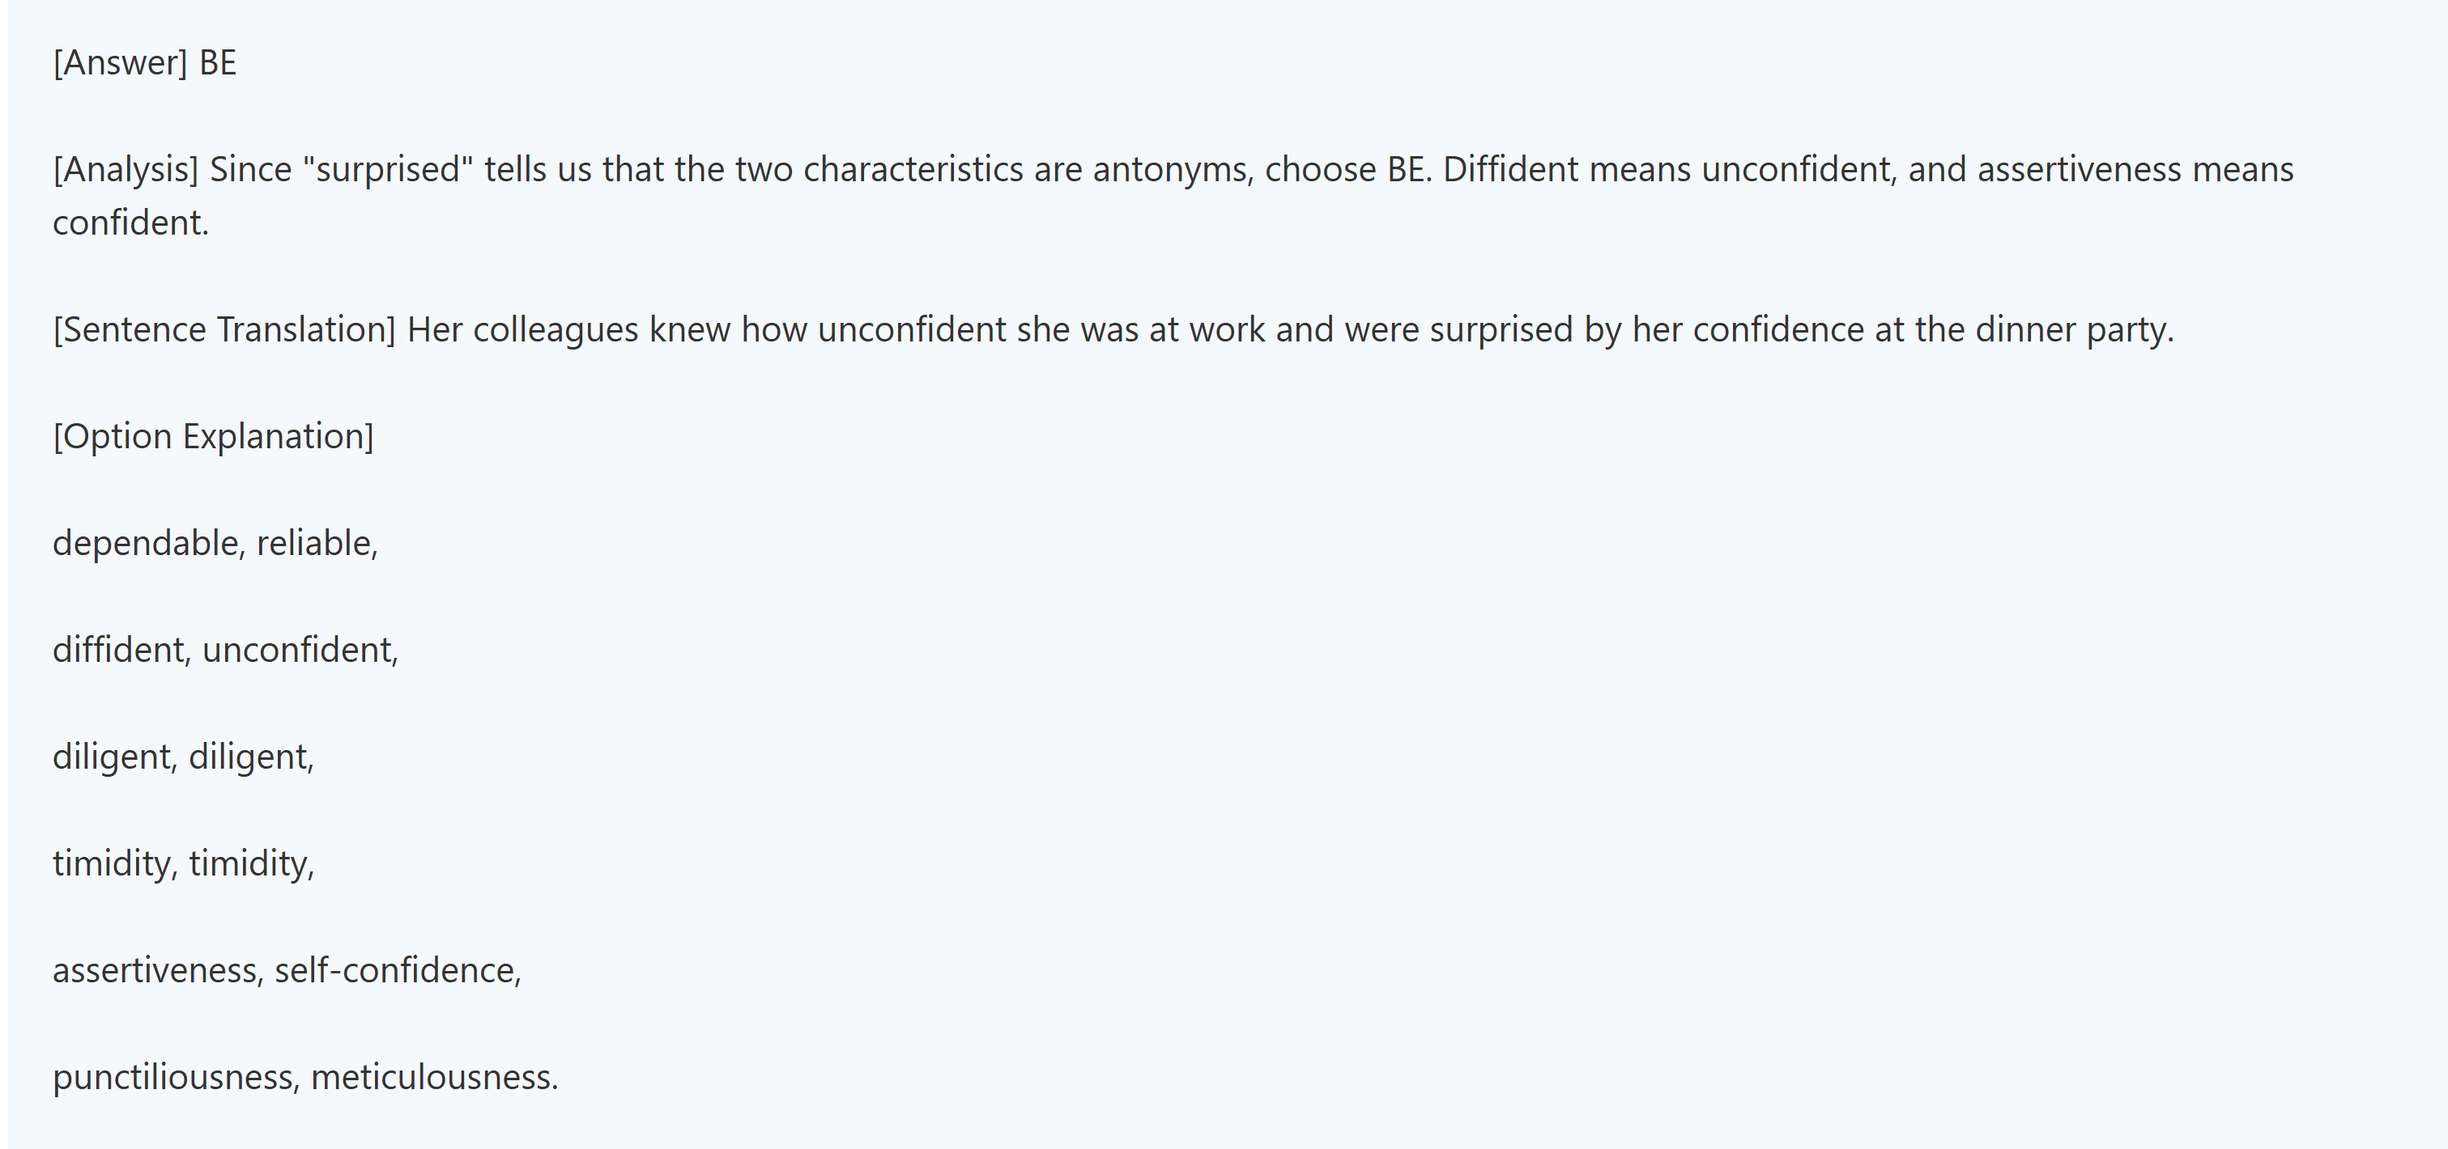
Task: Click the "[Sentence Translation]" label
Action: [x=224, y=329]
